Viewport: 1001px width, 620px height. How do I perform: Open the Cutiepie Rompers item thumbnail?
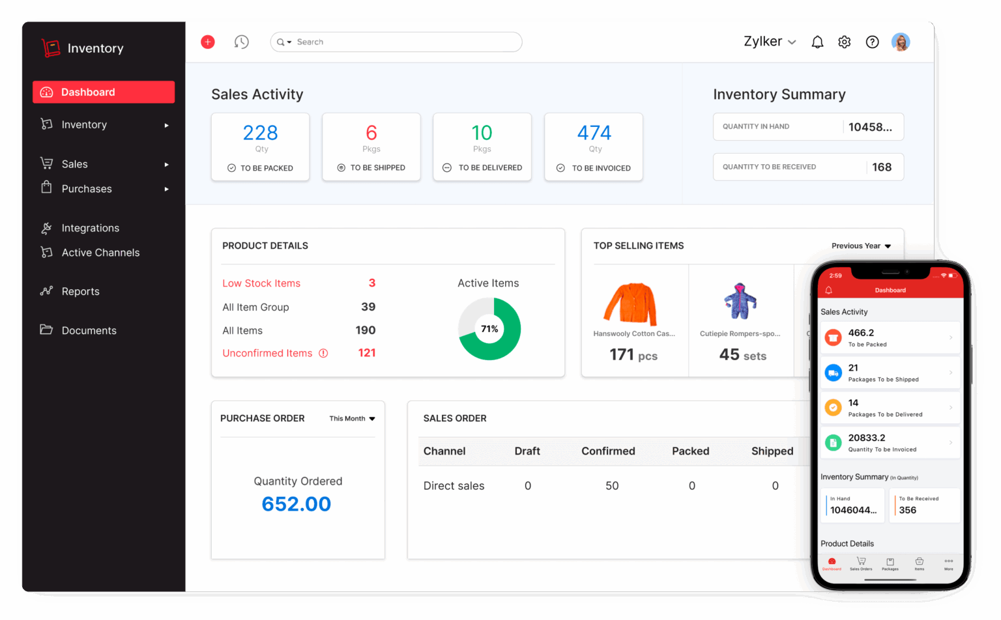coord(740,301)
